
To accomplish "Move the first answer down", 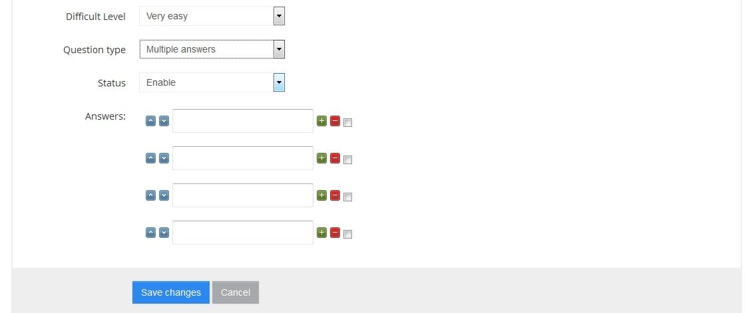I will click(x=164, y=121).
